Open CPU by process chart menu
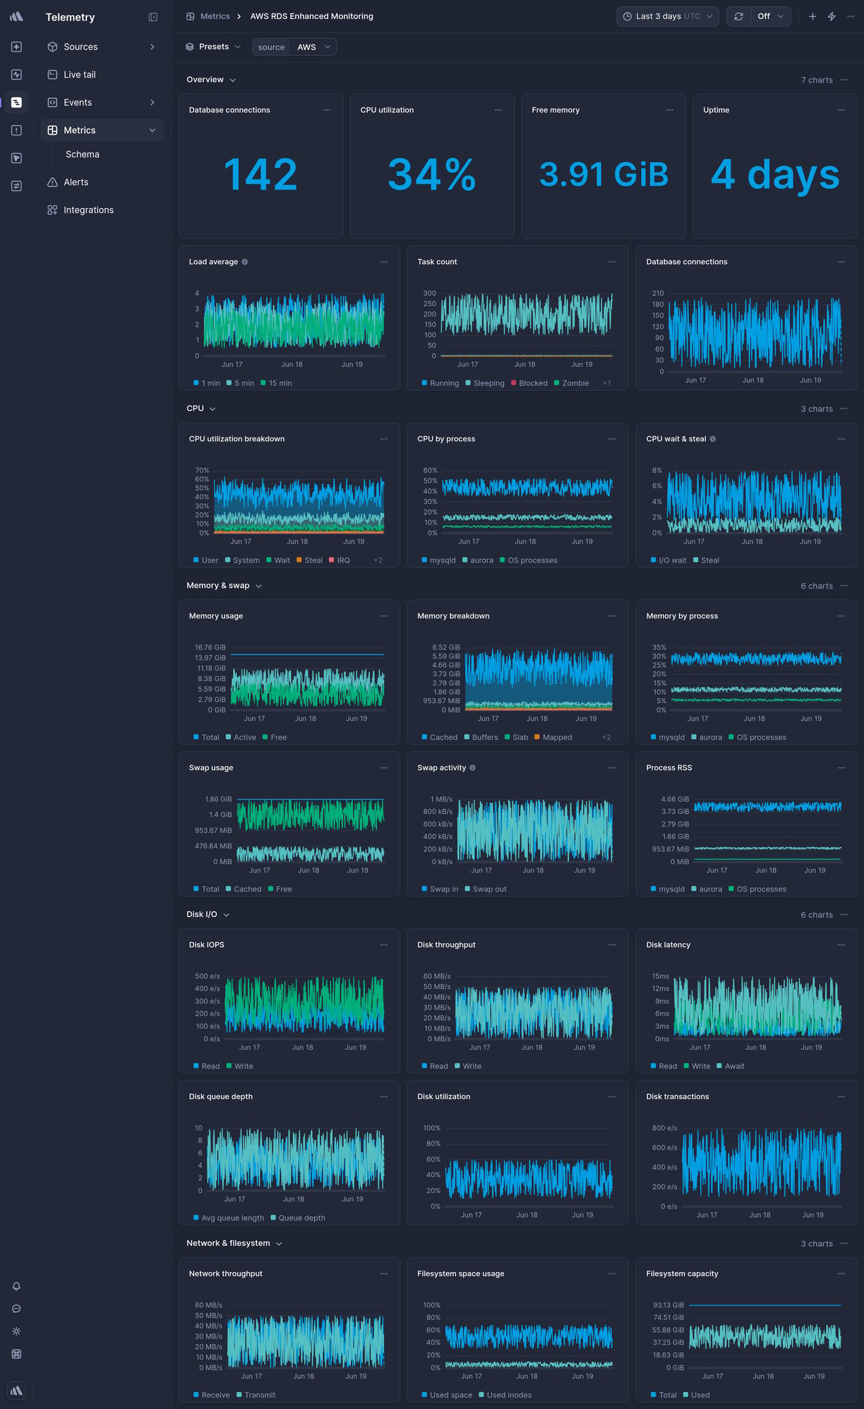Screen dimensions: 864x1409 [612, 439]
